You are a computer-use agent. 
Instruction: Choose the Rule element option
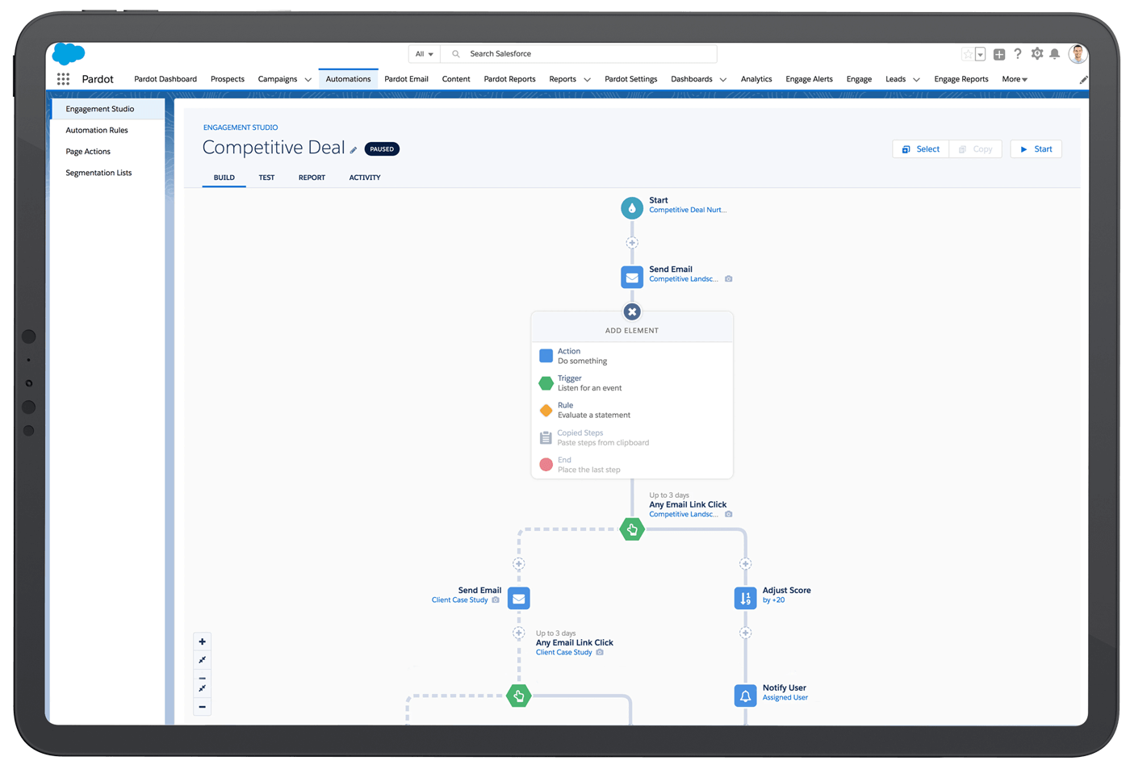[x=632, y=410]
